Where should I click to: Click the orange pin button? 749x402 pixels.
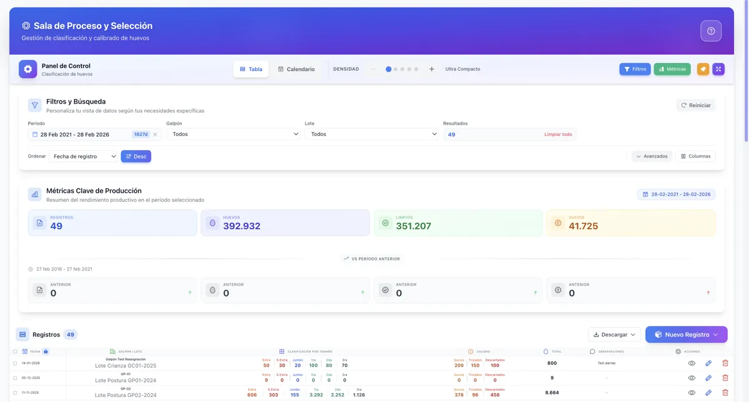703,69
